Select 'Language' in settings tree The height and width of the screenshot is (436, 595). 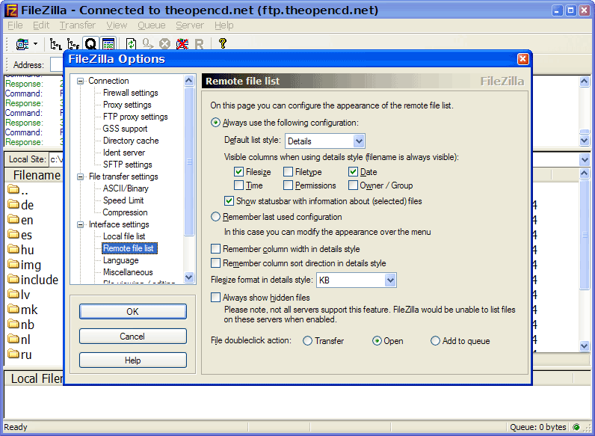[x=120, y=260]
